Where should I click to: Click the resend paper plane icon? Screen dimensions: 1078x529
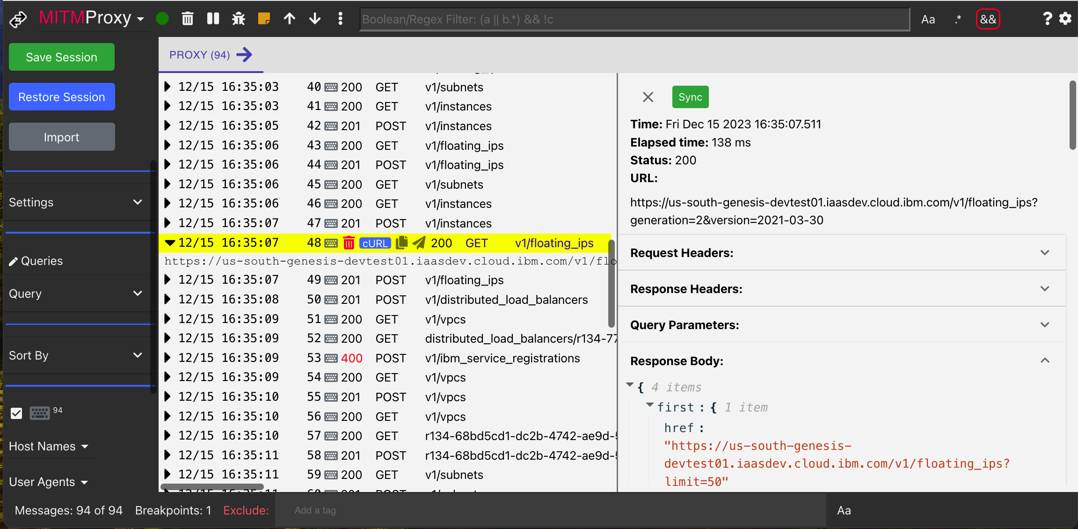point(419,243)
